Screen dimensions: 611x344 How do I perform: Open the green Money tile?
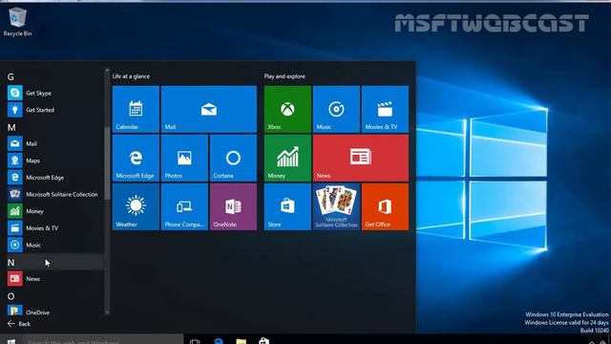[287, 158]
